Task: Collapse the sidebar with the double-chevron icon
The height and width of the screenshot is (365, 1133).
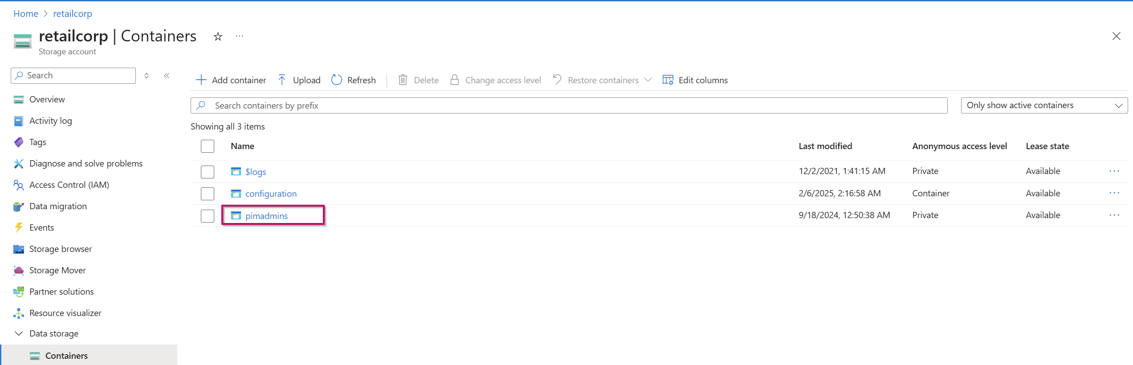Action: pos(167,76)
